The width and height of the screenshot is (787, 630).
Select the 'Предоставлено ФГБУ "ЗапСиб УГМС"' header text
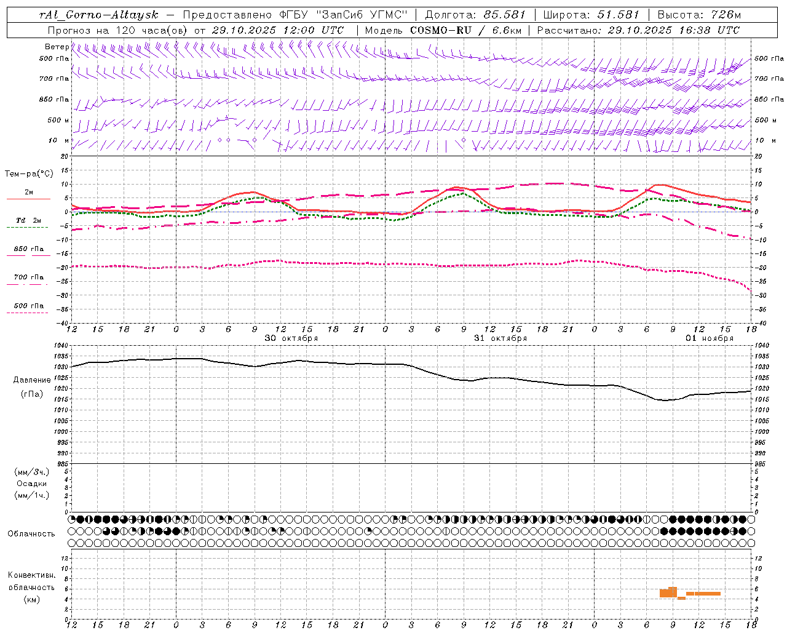click(296, 15)
